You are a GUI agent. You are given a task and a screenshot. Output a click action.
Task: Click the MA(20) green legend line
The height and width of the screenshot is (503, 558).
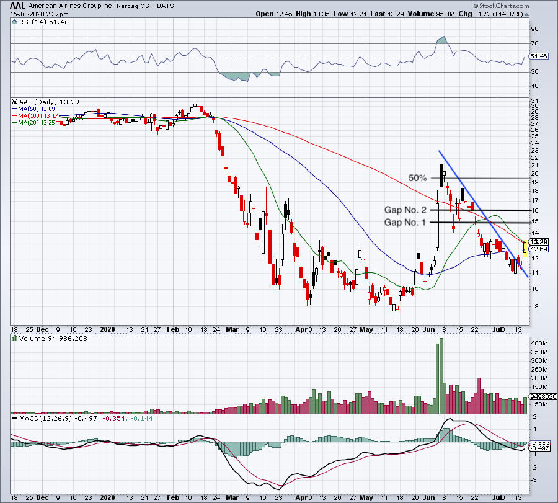(15, 122)
